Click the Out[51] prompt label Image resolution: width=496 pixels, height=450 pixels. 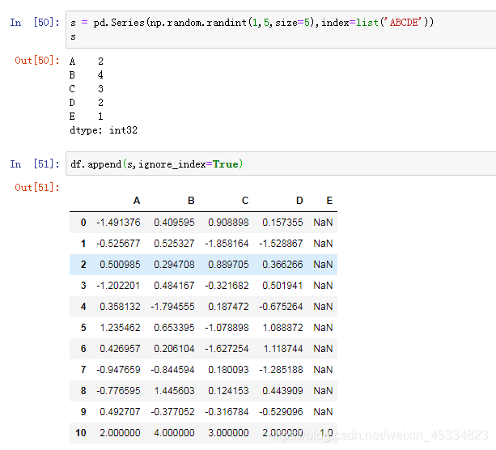point(37,187)
